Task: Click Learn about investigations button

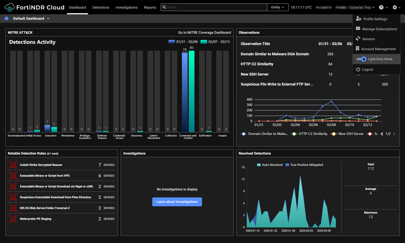Action: click(177, 202)
